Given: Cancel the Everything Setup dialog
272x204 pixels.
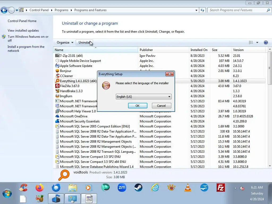Looking at the screenshot, I should tap(161, 106).
